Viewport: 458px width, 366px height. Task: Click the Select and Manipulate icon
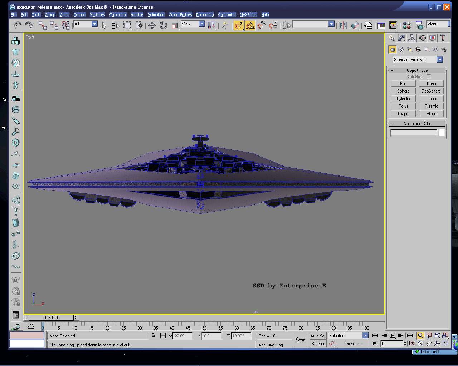coord(225,25)
